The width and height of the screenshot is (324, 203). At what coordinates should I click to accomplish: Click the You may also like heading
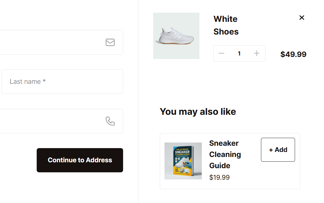[x=198, y=112]
